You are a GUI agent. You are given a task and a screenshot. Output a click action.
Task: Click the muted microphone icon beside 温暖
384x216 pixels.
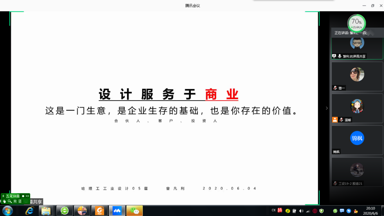pos(341,120)
